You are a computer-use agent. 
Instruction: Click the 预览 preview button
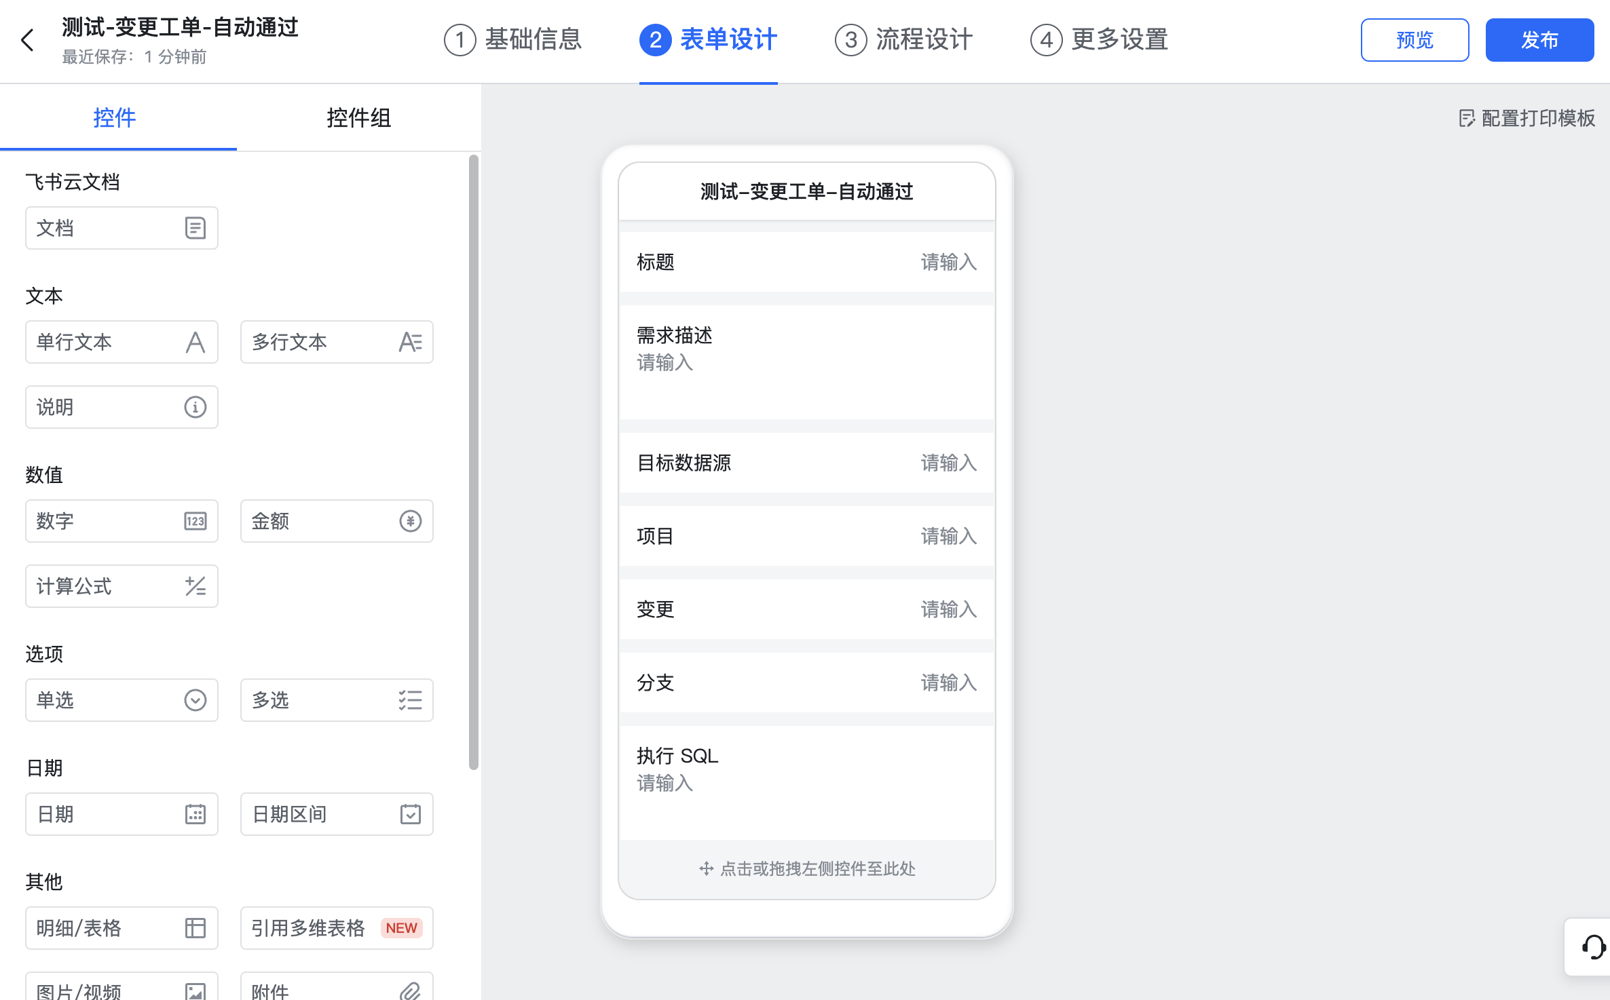click(1415, 40)
